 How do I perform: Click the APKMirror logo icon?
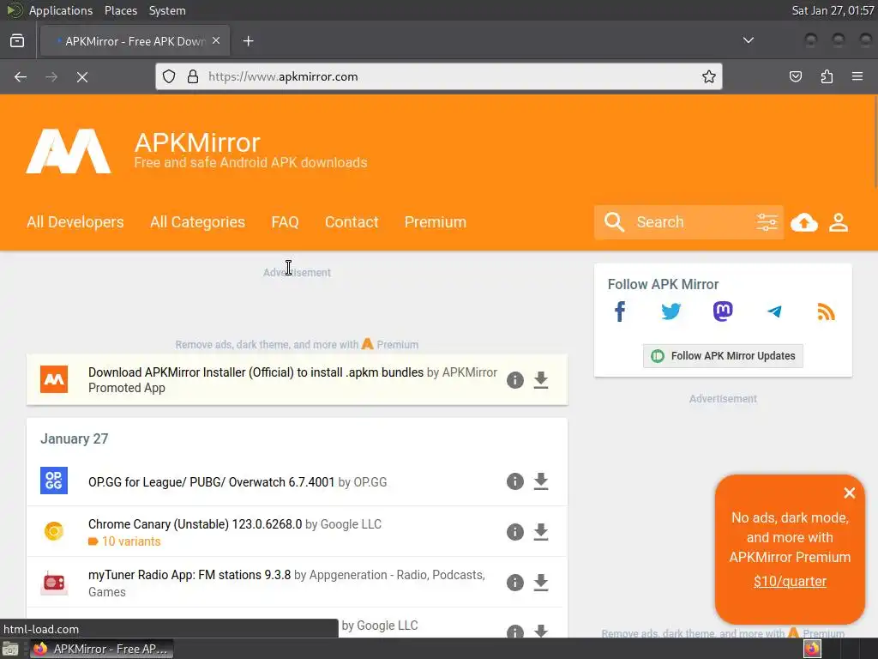69,151
